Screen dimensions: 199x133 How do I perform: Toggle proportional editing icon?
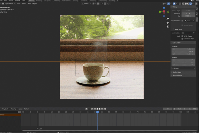tap(105, 4)
